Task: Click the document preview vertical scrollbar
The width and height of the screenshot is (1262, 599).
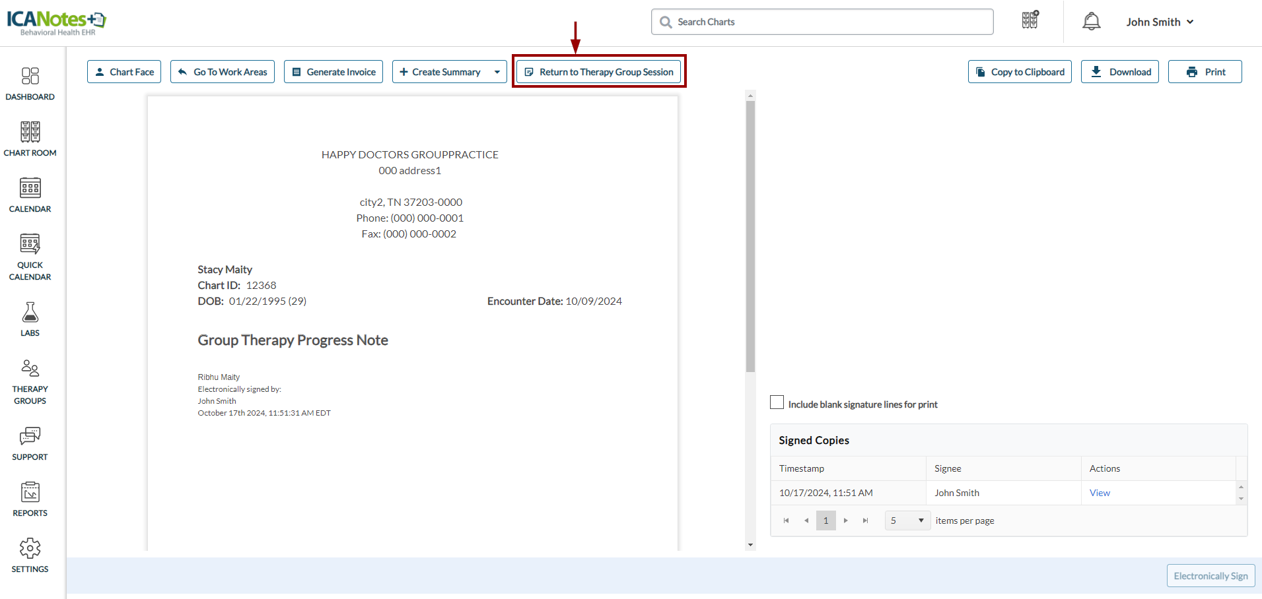Action: tap(750, 236)
